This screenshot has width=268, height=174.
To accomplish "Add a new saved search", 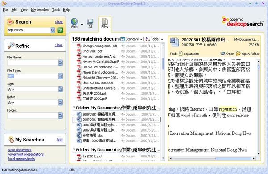I will pos(59,140).
